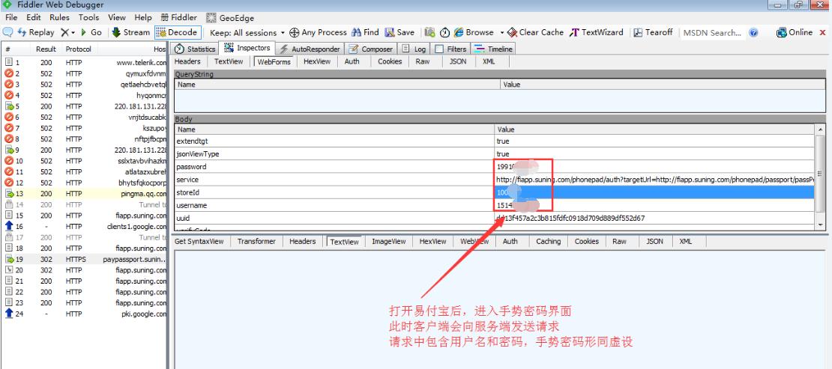Select session 1 www.telerik.com
The height and width of the screenshot is (369, 832).
[85, 63]
